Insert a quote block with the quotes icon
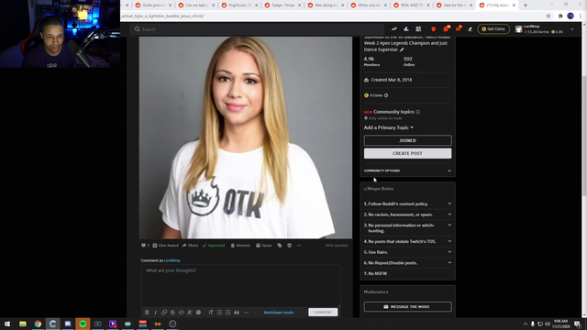 [x=237, y=312]
